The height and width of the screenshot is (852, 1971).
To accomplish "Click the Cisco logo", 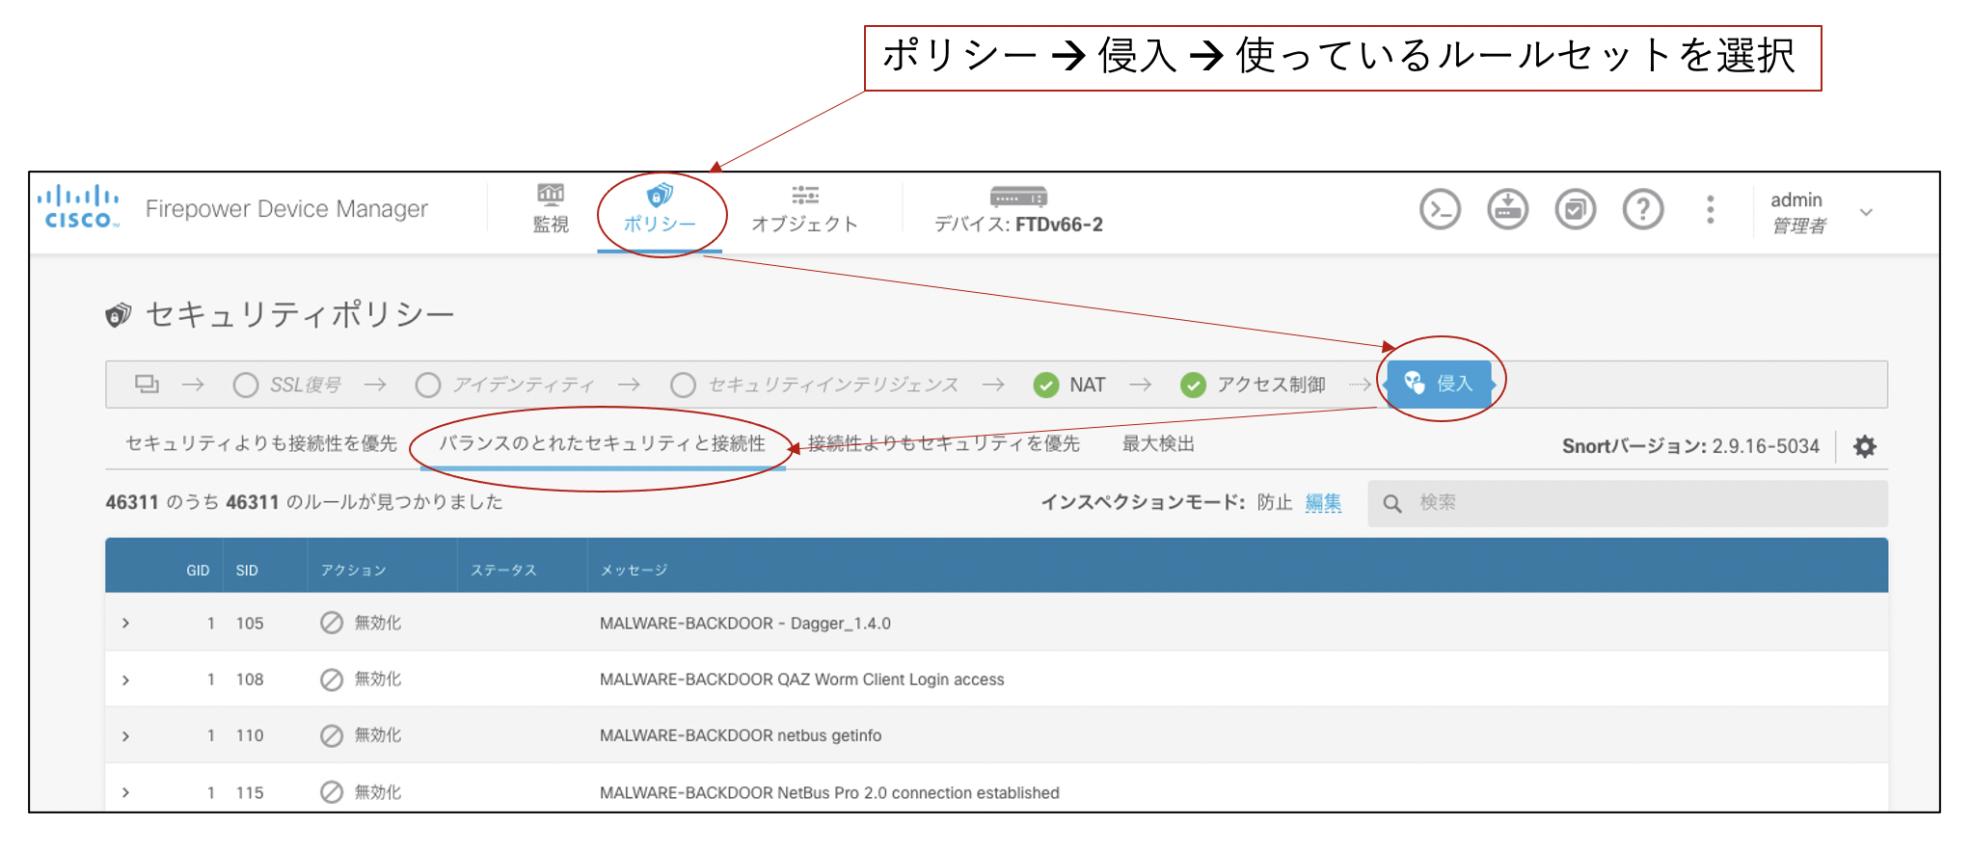I will click(78, 208).
